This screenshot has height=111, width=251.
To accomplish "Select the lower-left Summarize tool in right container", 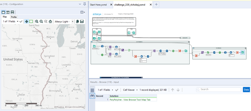I will point(196,55).
